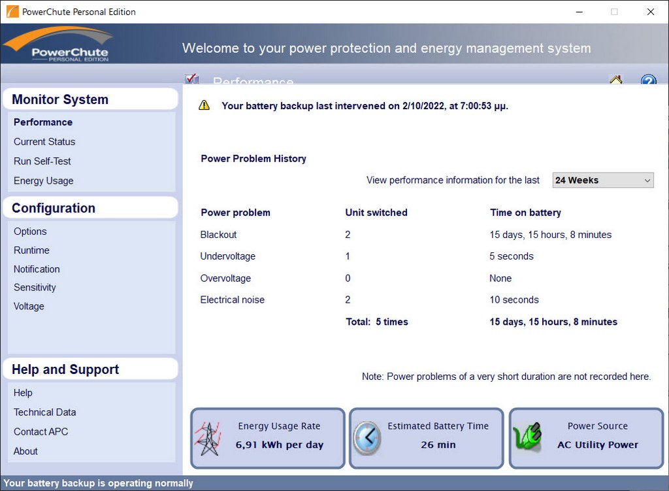View Technical Data
669x491 pixels.
coord(45,413)
